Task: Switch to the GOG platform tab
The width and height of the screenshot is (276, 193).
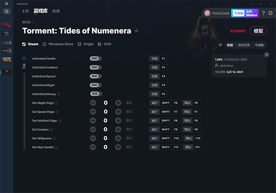Action: tap(104, 44)
